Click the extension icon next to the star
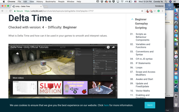Screen dimensions: 179x112 [x=147, y=11]
